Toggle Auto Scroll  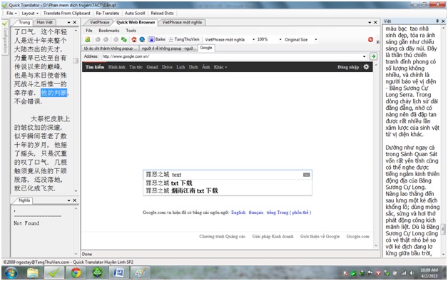[135, 13]
